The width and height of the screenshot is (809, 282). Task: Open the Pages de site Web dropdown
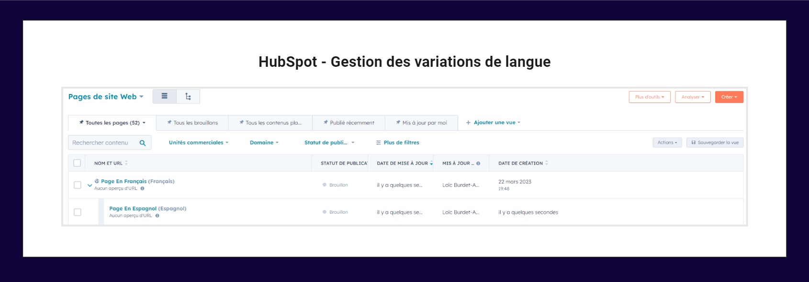point(106,97)
